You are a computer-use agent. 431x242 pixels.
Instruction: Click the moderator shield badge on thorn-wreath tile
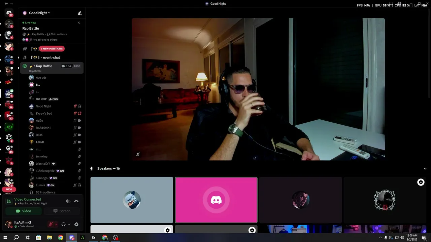(x=421, y=182)
